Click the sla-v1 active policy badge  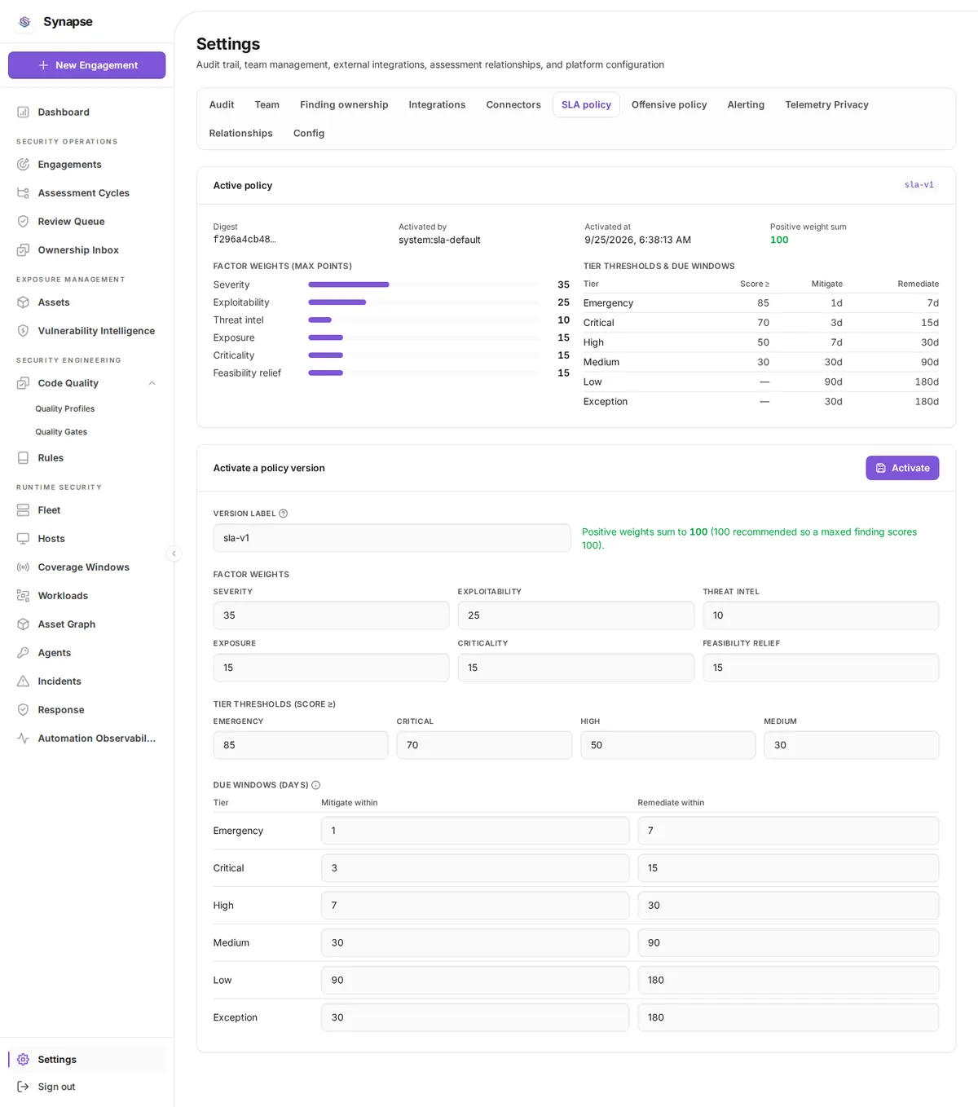coord(919,185)
